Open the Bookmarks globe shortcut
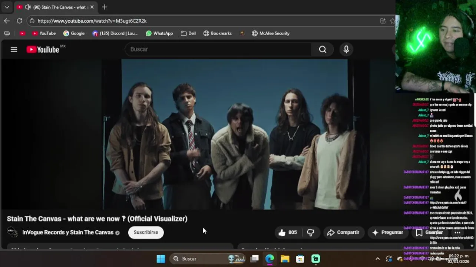 (217, 33)
